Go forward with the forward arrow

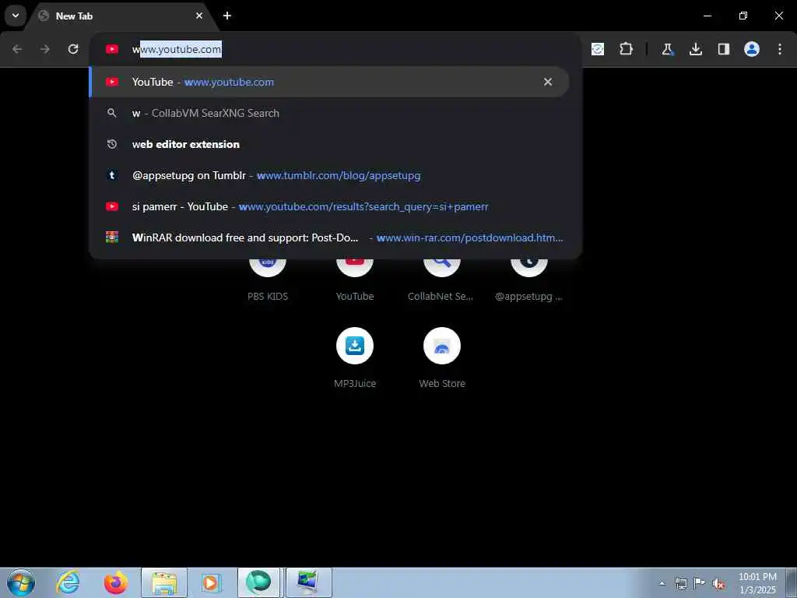(45, 49)
